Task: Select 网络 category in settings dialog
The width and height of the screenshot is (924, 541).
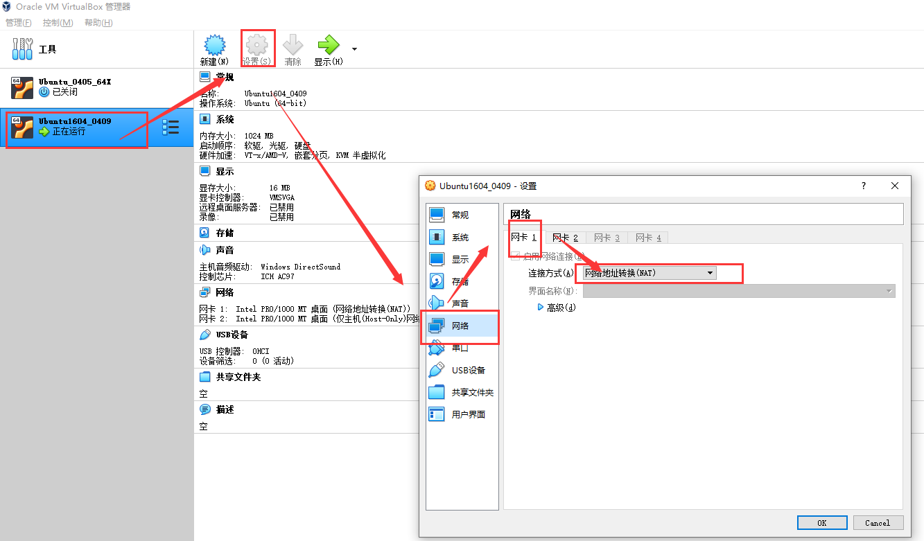Action: coord(462,326)
